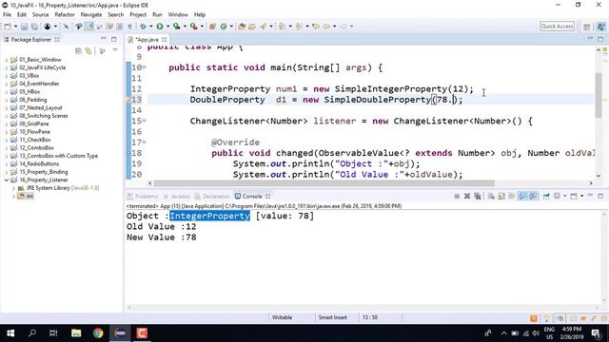Expand the JRE System Library node
Screen dimensions: 609x342
[x=13, y=188]
